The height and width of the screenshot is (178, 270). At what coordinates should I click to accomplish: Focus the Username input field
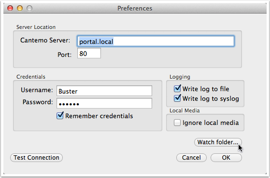pos(104,91)
